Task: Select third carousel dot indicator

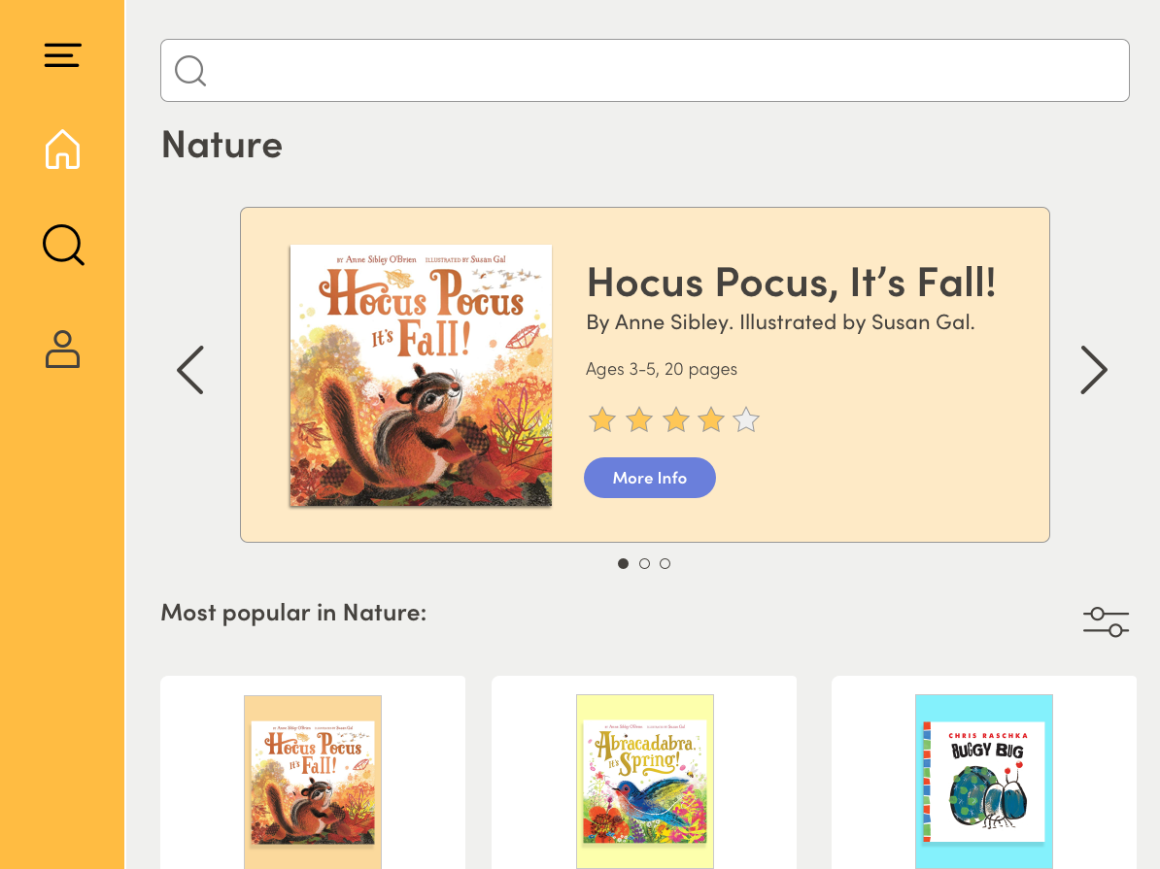Action: click(665, 563)
